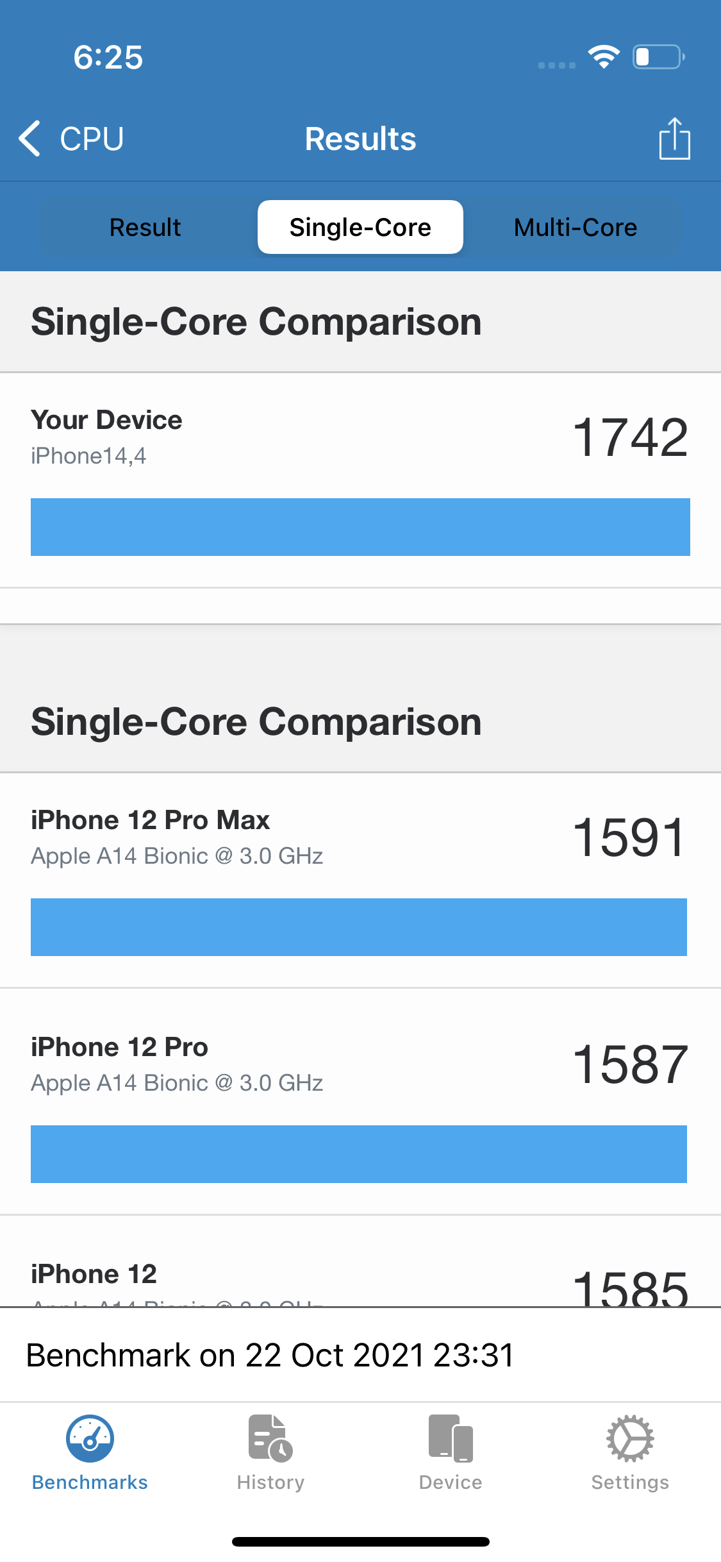Open the Settings gear icon

pyautogui.click(x=630, y=1438)
